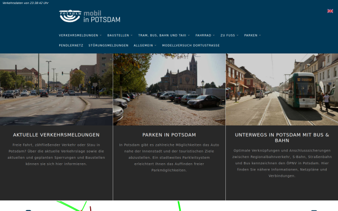The width and height of the screenshot is (338, 211).
Task: Open the tram street photo thumbnail
Action: coord(282,89)
